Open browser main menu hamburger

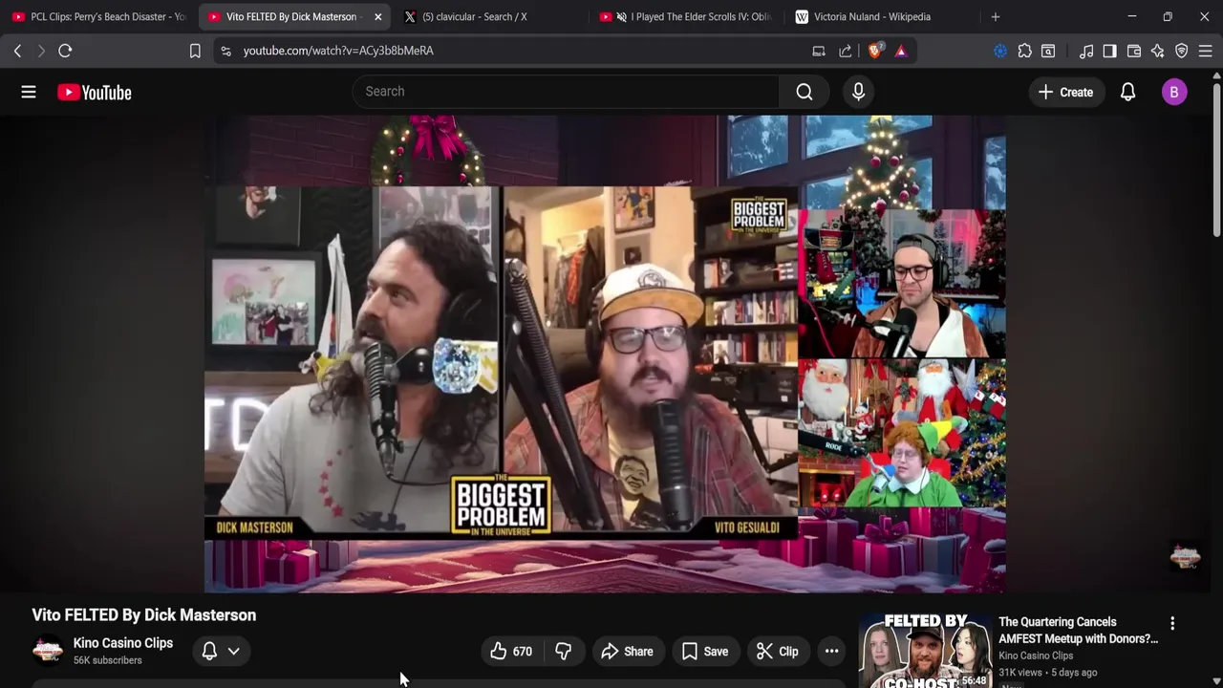[1206, 51]
